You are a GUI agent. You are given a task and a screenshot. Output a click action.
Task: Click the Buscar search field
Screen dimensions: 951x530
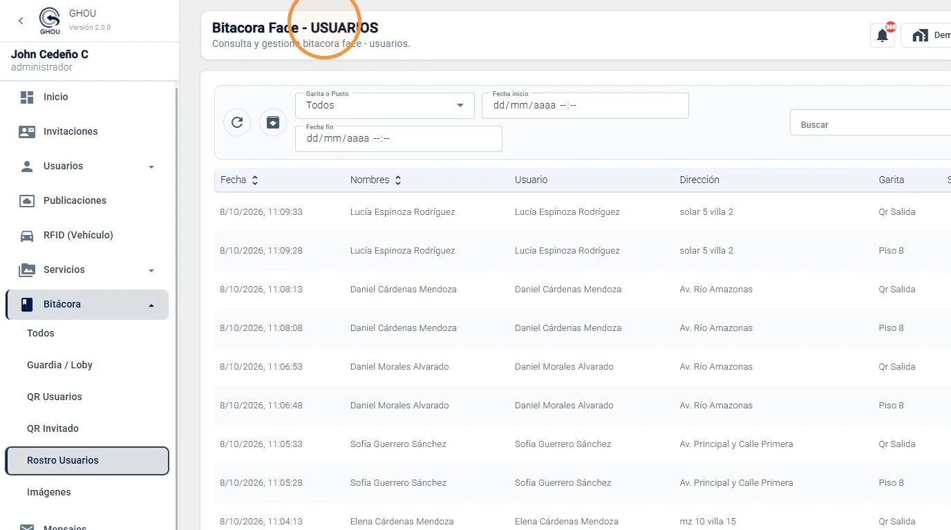871,124
